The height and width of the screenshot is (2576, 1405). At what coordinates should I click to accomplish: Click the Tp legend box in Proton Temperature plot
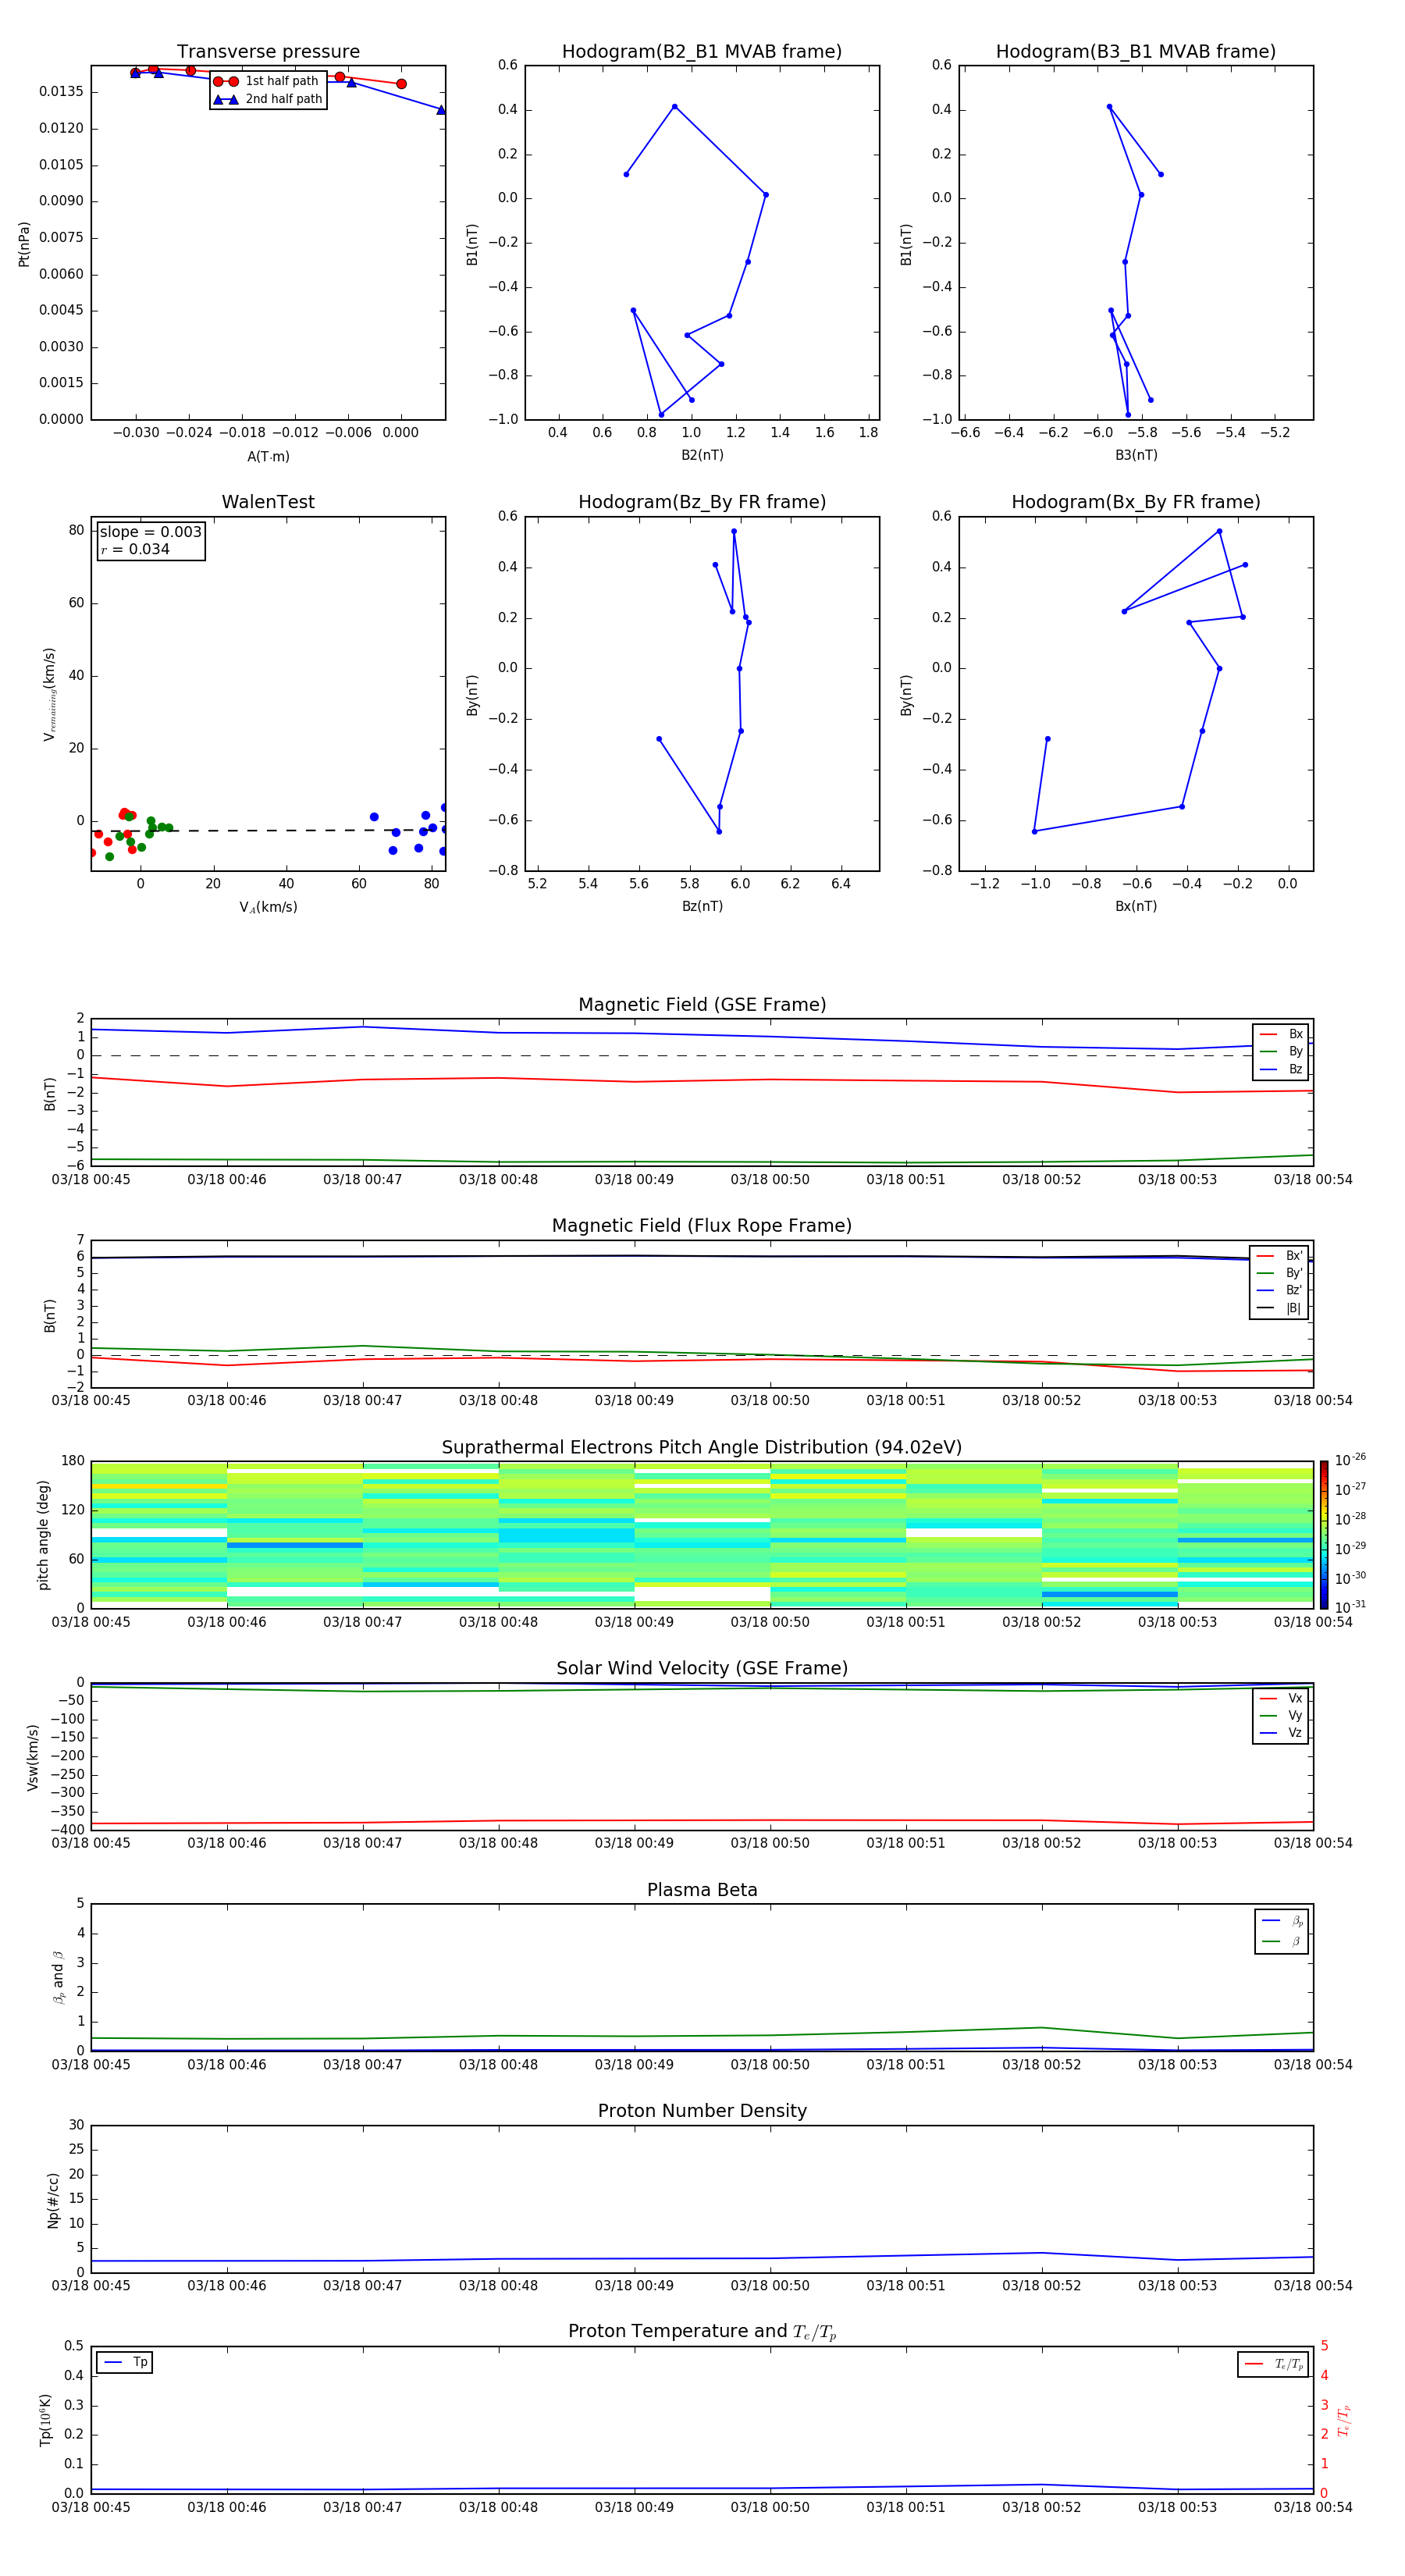pyautogui.click(x=124, y=2362)
